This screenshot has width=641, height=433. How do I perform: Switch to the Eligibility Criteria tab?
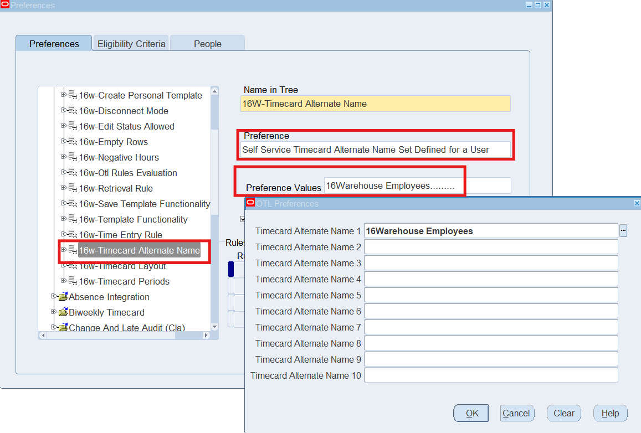[x=131, y=44]
